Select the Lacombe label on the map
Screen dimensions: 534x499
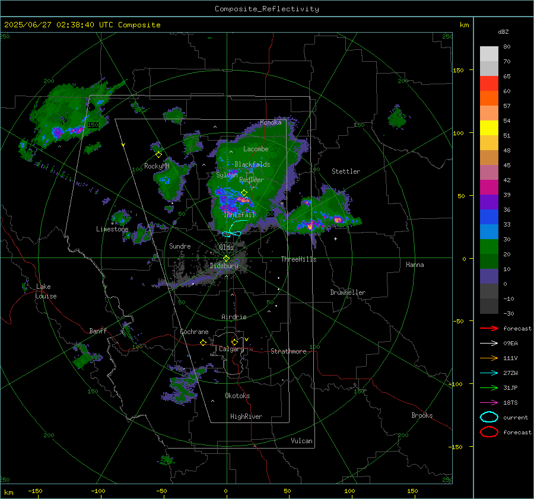[x=256, y=149]
